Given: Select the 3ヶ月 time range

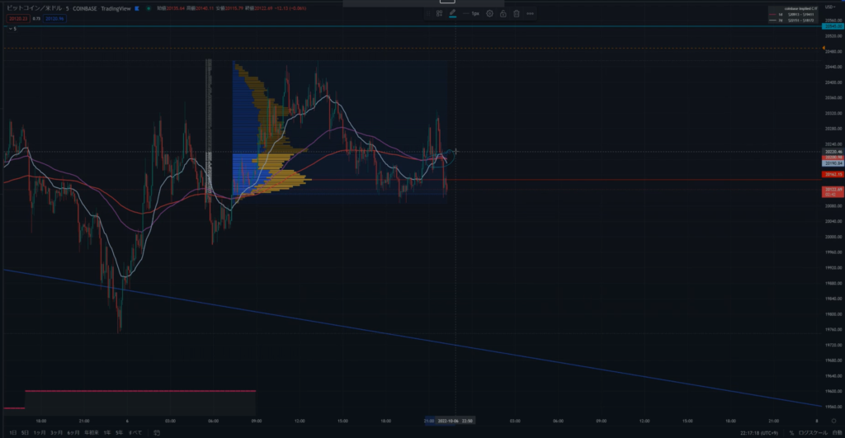Looking at the screenshot, I should point(57,432).
